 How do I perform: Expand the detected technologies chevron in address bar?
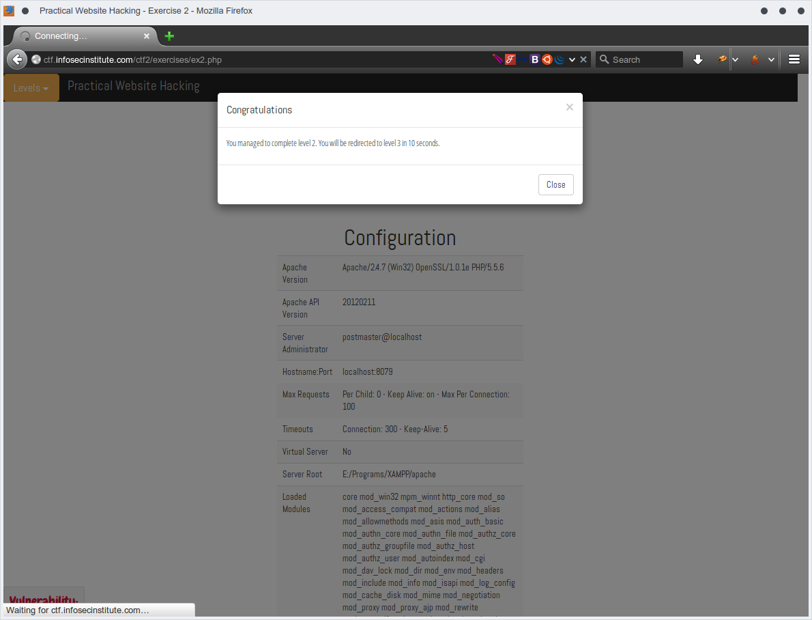pos(572,59)
